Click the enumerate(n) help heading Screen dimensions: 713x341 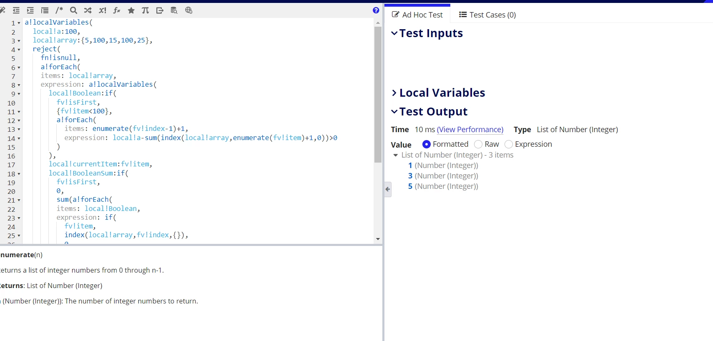(x=21, y=255)
